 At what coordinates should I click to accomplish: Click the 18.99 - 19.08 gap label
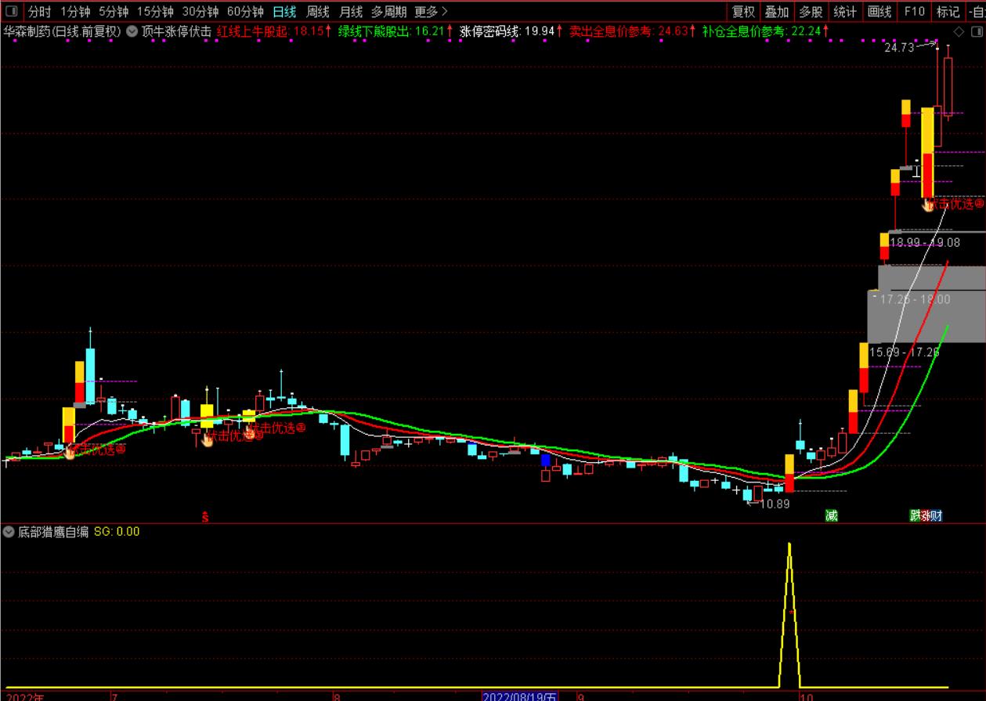click(926, 243)
